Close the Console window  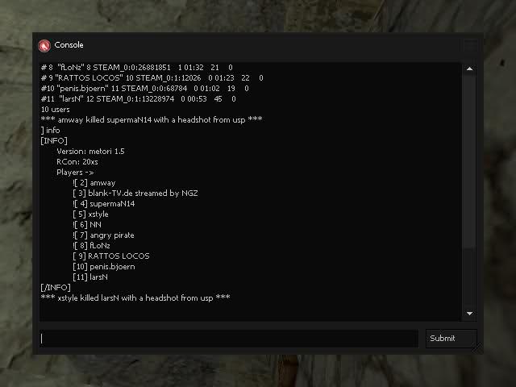tap(471, 45)
